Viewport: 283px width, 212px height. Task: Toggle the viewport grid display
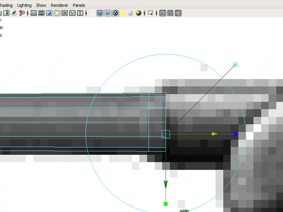[33, 13]
